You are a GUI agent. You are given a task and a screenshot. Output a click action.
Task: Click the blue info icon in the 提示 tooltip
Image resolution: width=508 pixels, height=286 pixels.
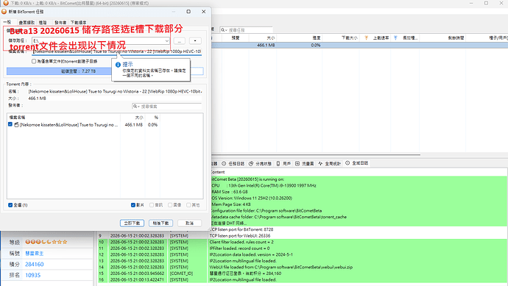[x=118, y=65]
